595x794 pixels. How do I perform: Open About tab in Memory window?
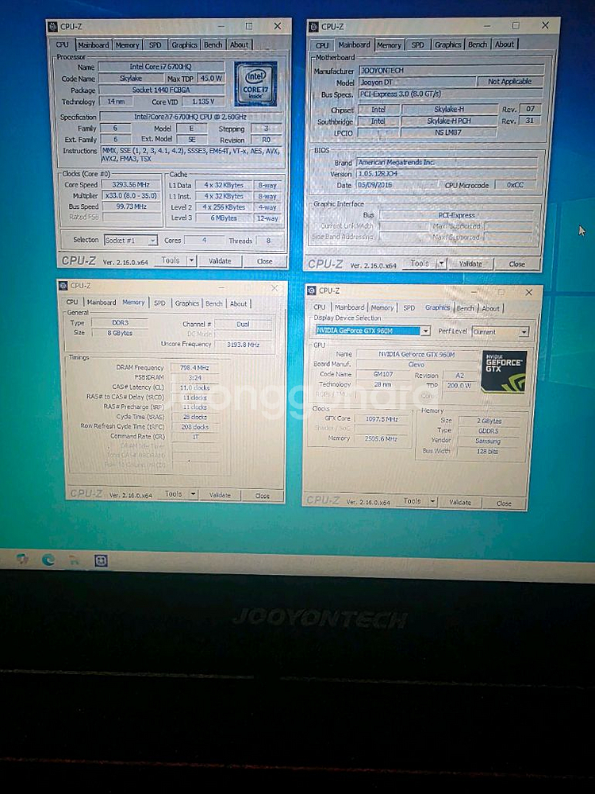238,303
